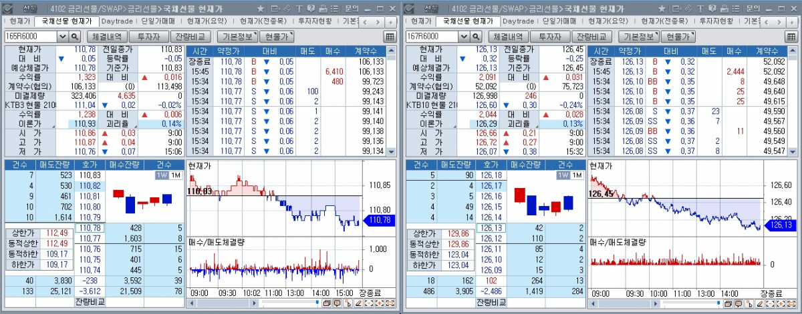This screenshot has width=802, height=314.
Task: Switch to 단일가매매 tab in left window
Action: [x=159, y=21]
